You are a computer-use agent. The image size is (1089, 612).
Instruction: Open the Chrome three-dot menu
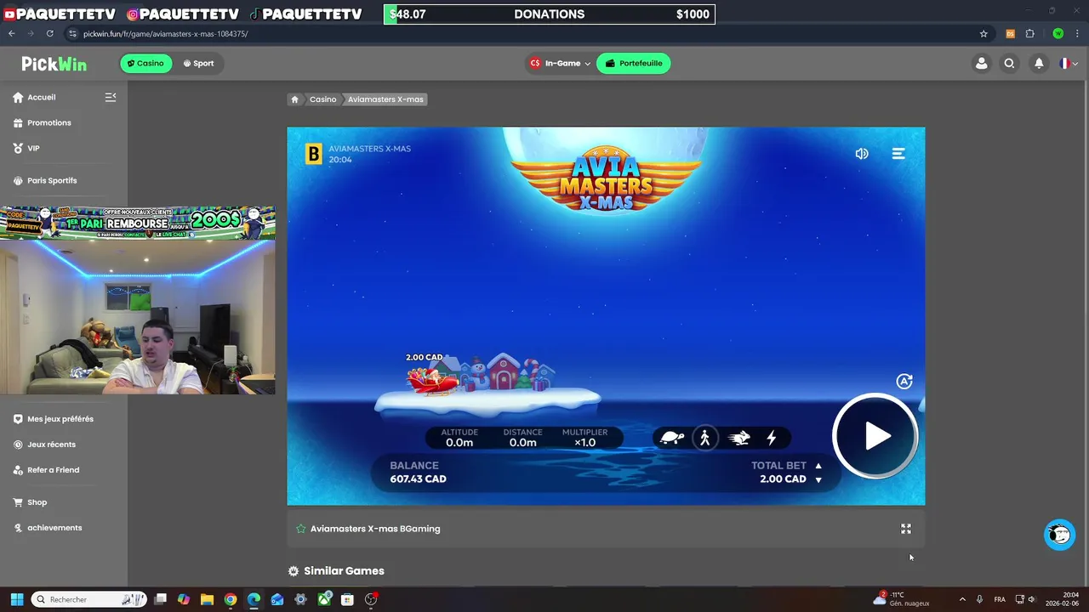coord(1077,34)
